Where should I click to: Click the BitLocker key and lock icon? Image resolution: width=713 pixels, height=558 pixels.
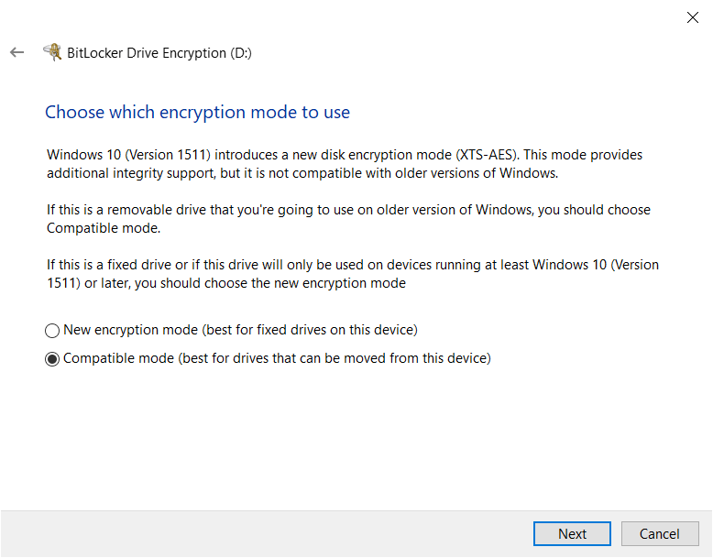52,52
